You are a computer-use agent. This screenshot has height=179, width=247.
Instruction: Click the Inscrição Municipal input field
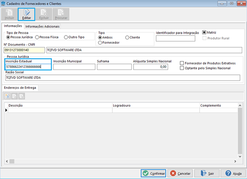[74, 67]
